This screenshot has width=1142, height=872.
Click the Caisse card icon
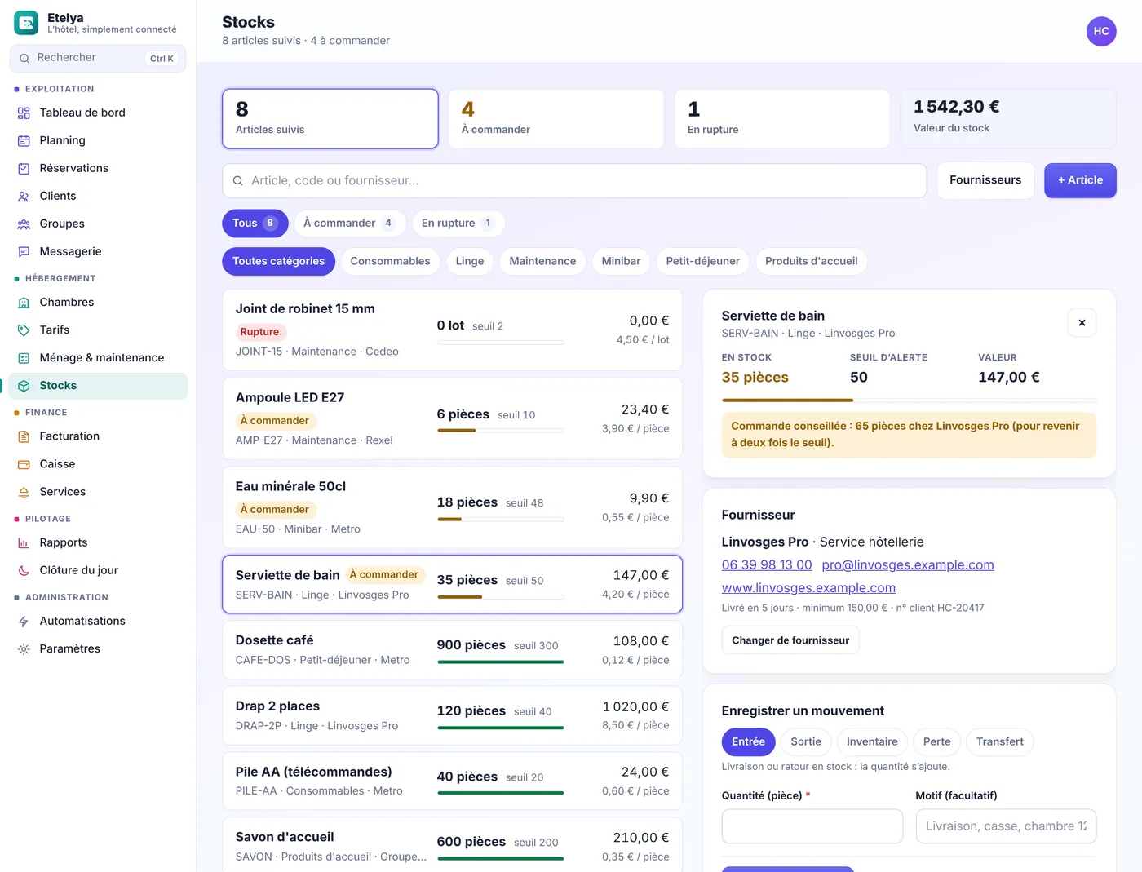(24, 464)
